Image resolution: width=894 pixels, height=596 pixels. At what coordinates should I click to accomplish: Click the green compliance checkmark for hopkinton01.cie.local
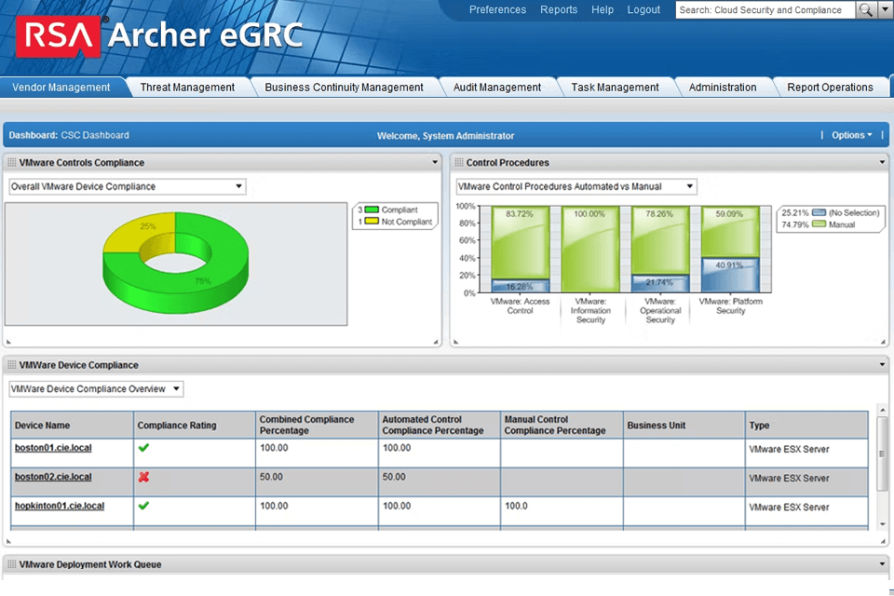142,506
